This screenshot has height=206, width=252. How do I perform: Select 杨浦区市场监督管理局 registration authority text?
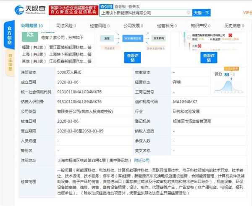[192, 121]
